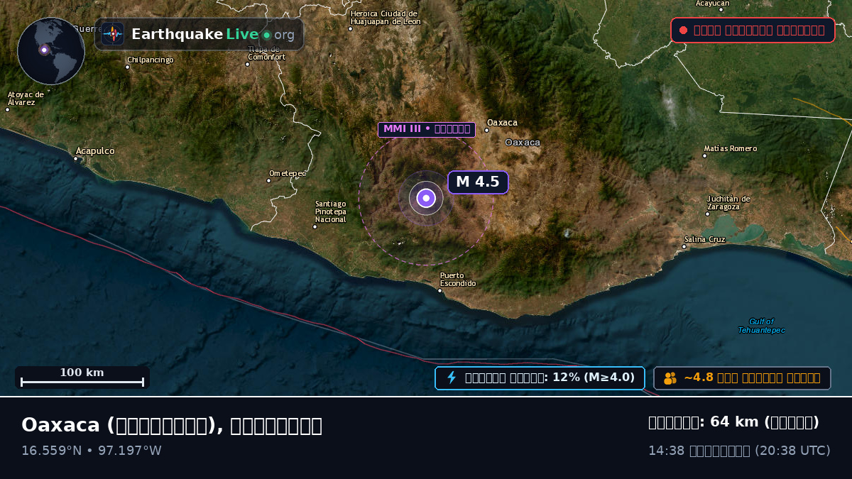Click the Oaxaca state name label

click(x=523, y=143)
